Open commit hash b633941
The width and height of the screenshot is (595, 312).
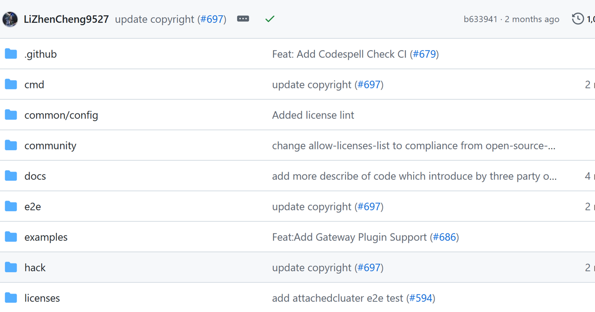pos(480,19)
